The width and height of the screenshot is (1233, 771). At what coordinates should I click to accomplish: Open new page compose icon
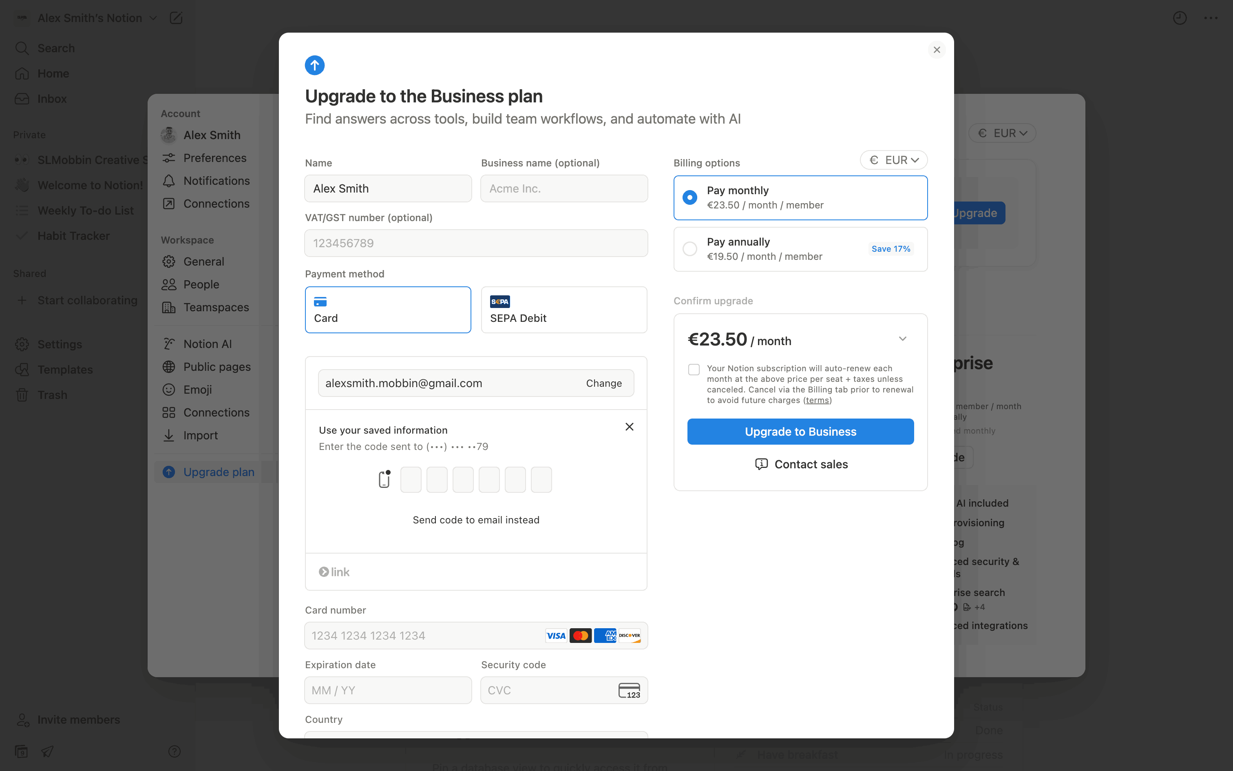click(176, 18)
